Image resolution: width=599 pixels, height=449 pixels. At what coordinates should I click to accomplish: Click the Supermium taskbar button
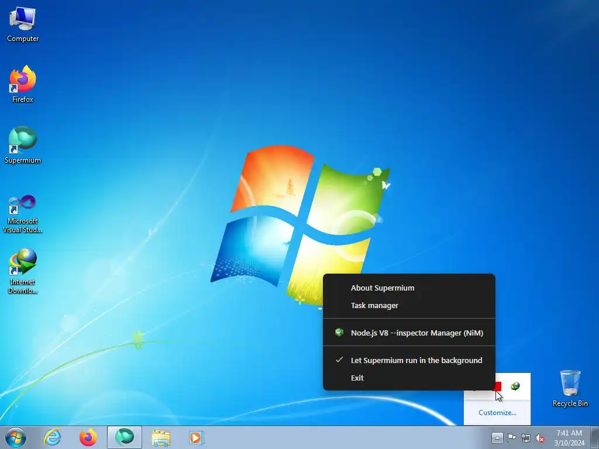pyautogui.click(x=125, y=437)
